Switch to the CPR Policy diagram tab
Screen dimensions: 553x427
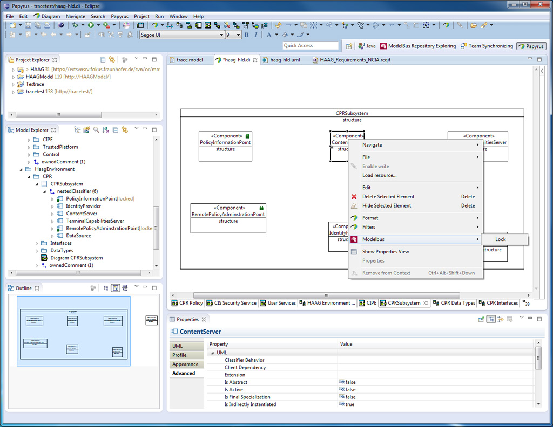click(x=187, y=303)
